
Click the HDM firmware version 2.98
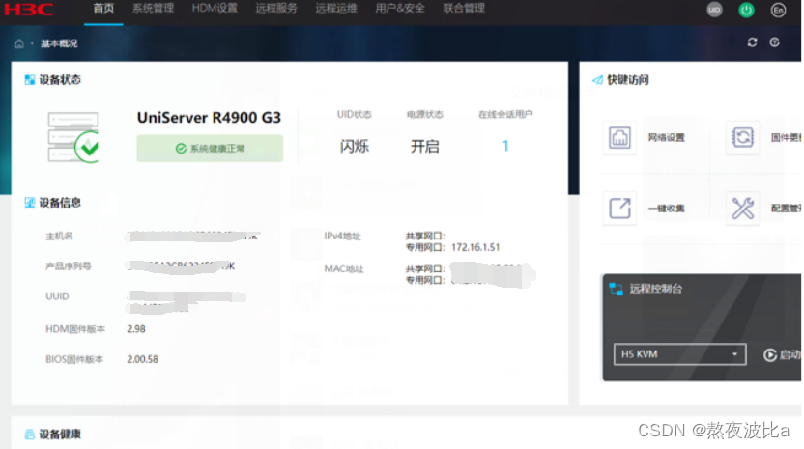point(136,329)
